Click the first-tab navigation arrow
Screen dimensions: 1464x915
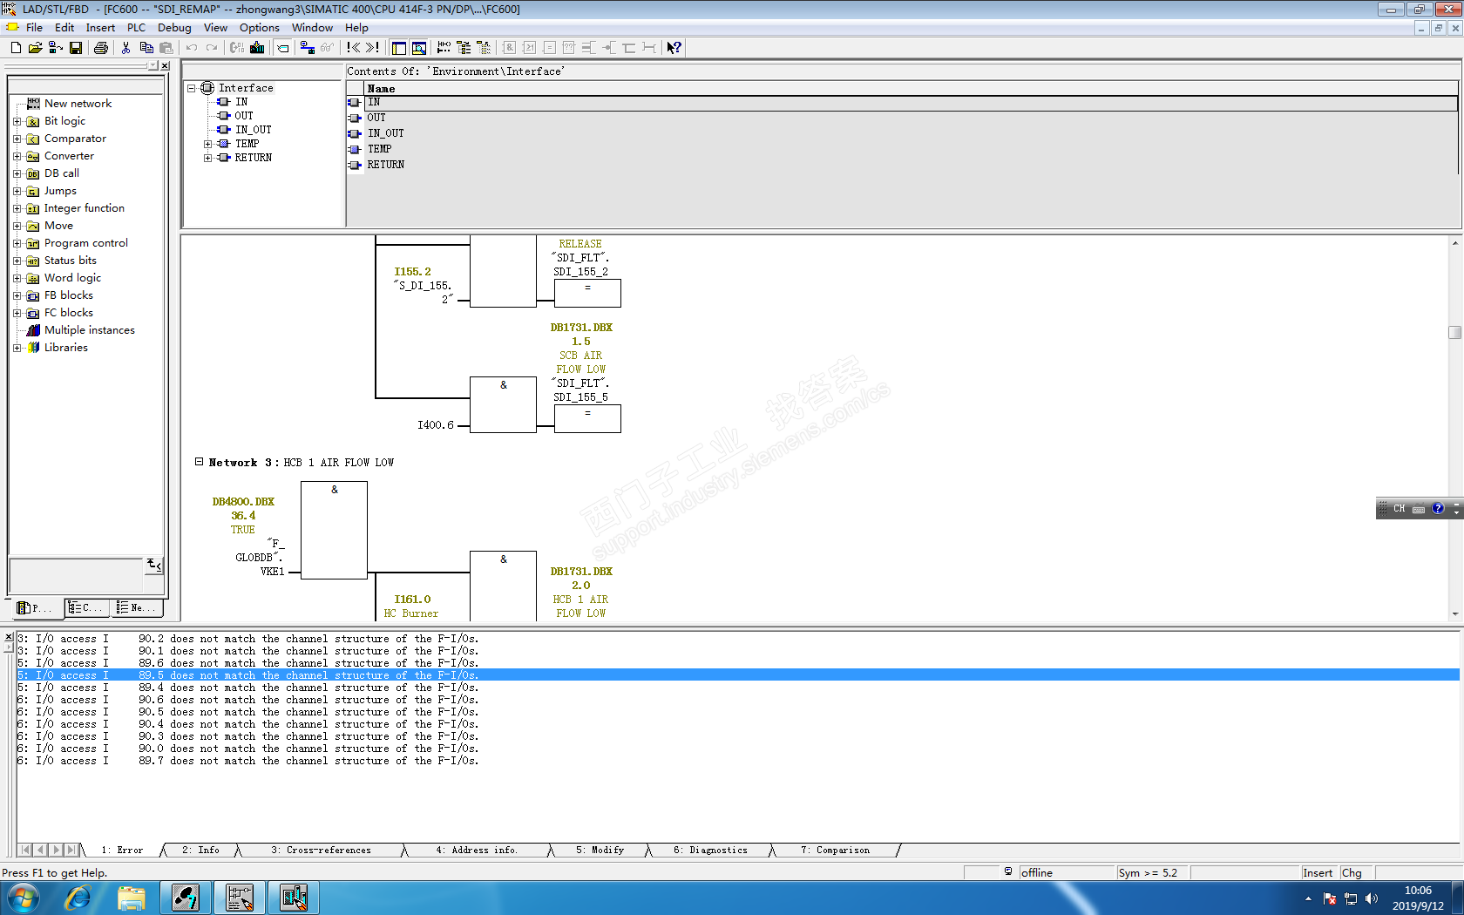pyautogui.click(x=26, y=851)
